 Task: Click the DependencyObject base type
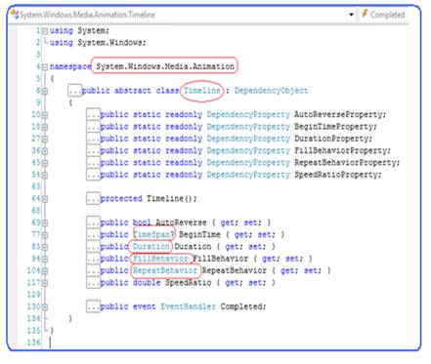[x=271, y=91]
